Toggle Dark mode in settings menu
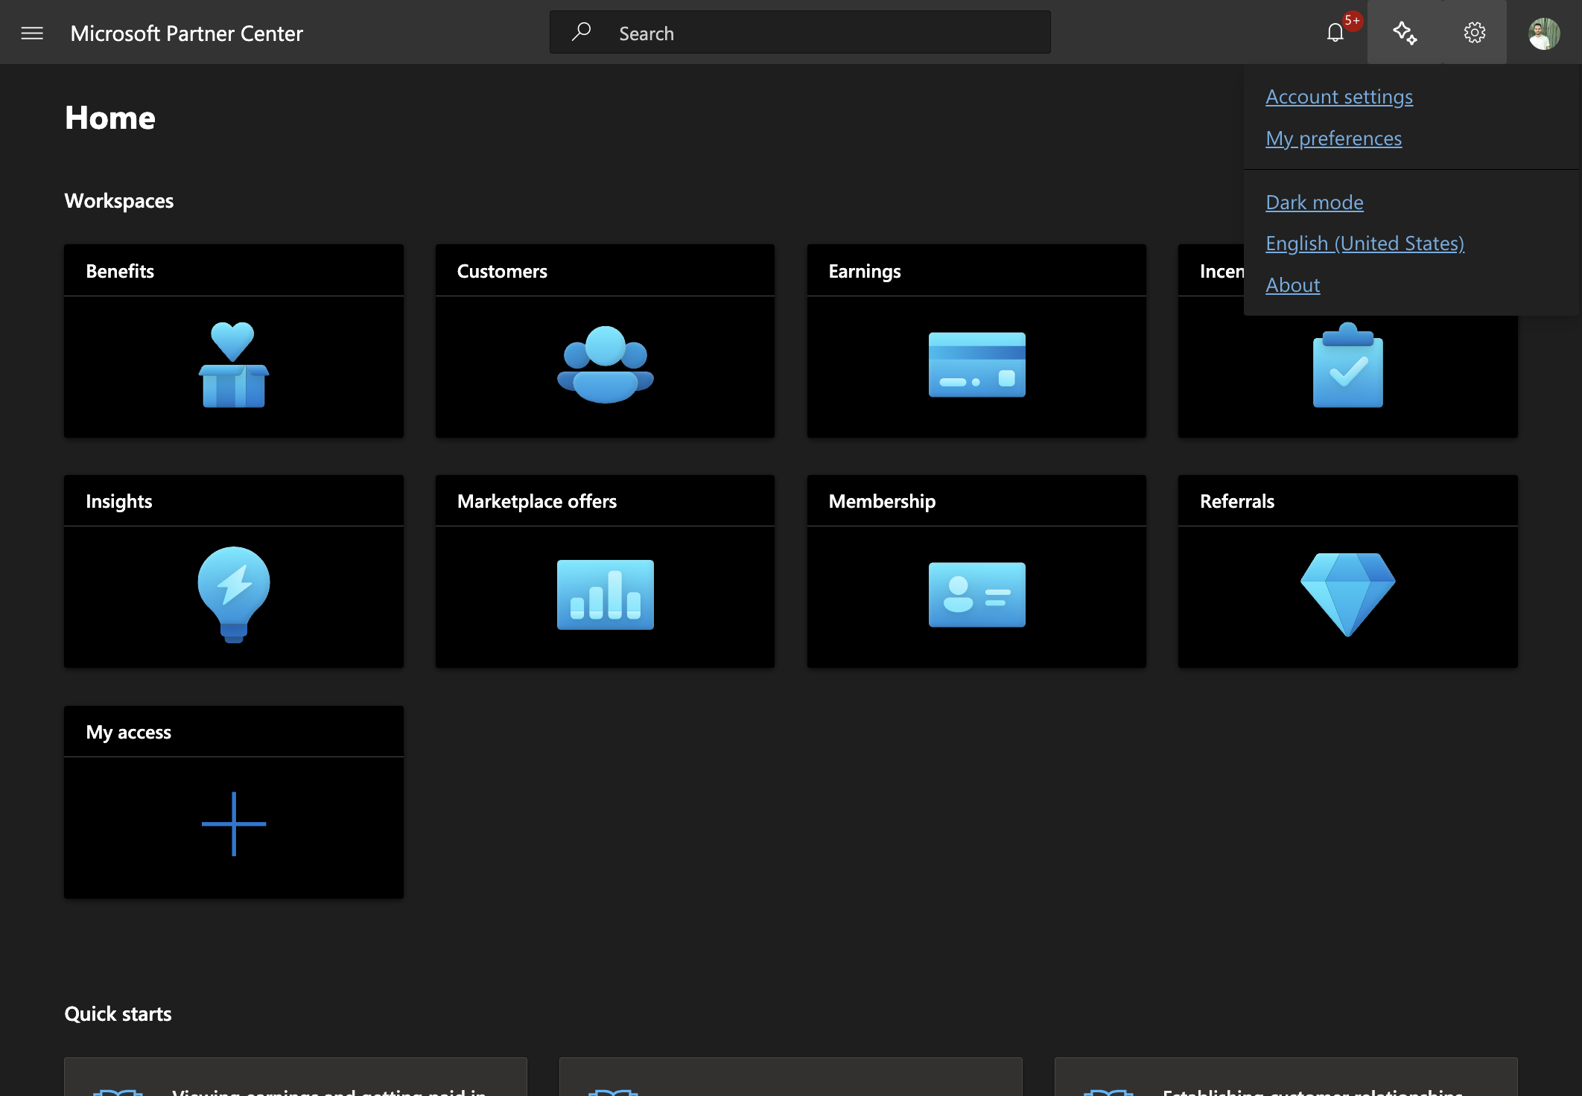This screenshot has width=1582, height=1096. (x=1314, y=203)
